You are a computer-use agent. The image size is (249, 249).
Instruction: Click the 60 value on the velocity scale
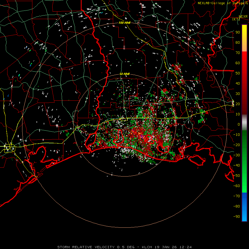[x=238, y=63]
